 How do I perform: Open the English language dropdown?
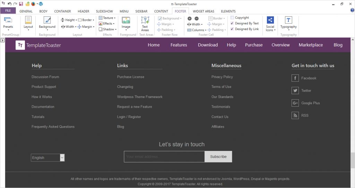point(48,158)
